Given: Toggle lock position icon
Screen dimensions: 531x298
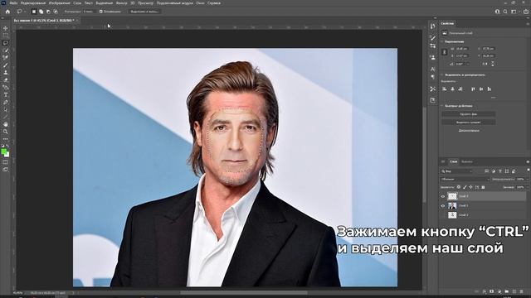Looking at the screenshot, I should pyautogui.click(x=470, y=187).
